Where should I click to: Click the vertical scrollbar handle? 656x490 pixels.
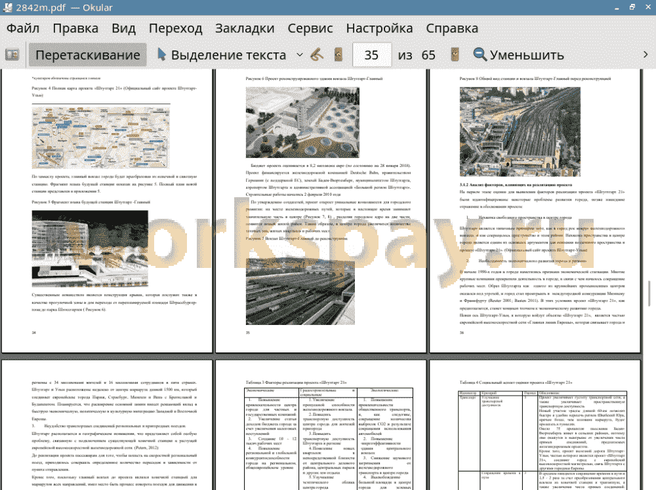[649, 293]
